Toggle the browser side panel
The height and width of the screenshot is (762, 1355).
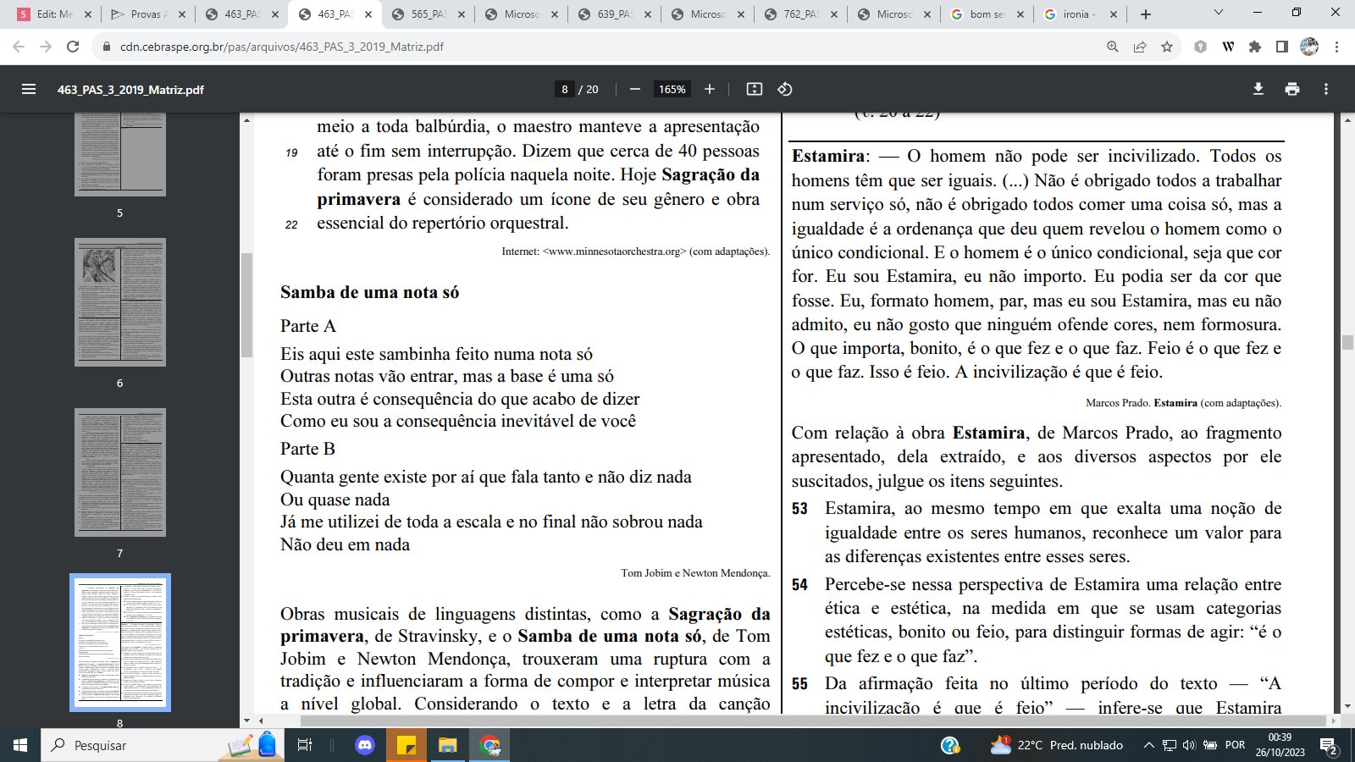[x=1282, y=47]
